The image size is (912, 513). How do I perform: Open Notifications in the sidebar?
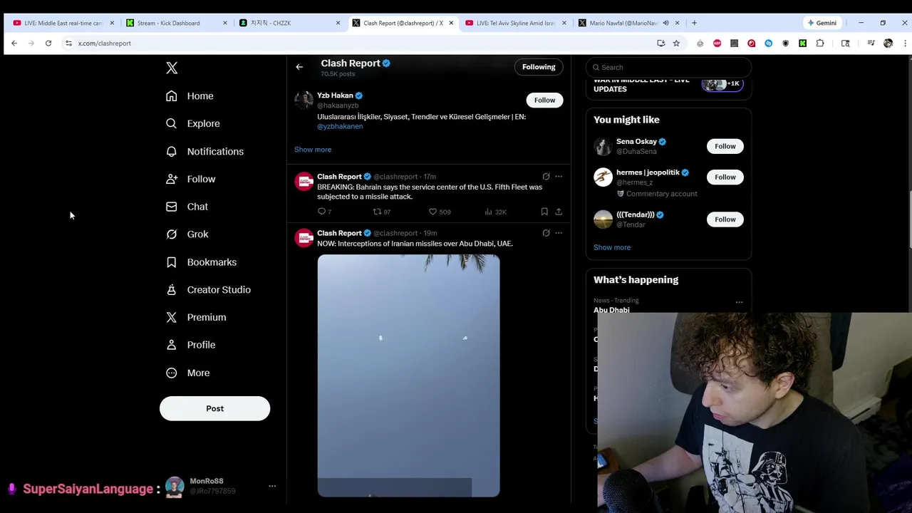tap(204, 151)
